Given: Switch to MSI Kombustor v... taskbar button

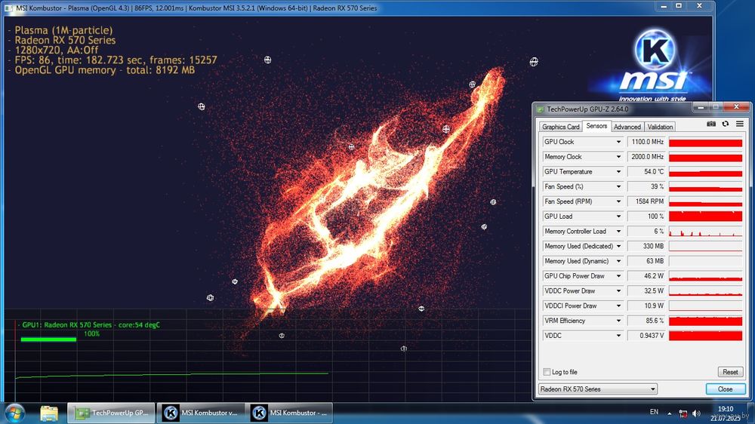Looking at the screenshot, I should pos(200,413).
